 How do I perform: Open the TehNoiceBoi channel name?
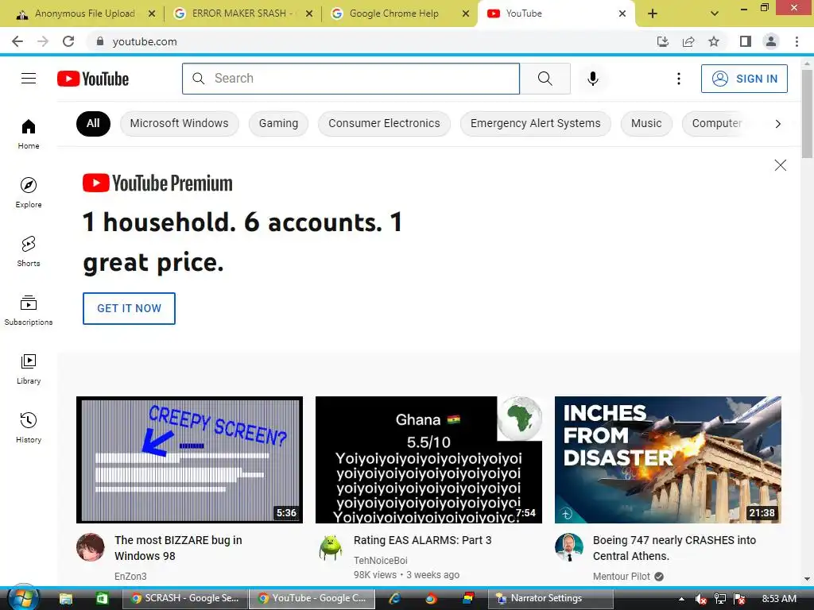381,560
